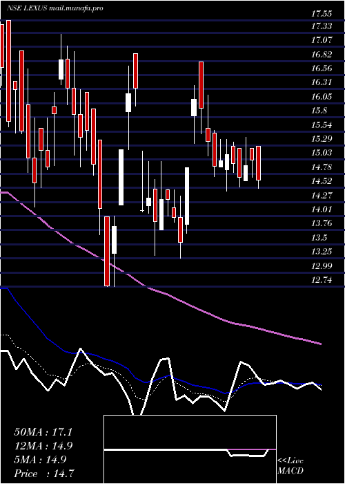
Task: Click the last red candlestick on the right
Action: pyautogui.click(x=258, y=163)
